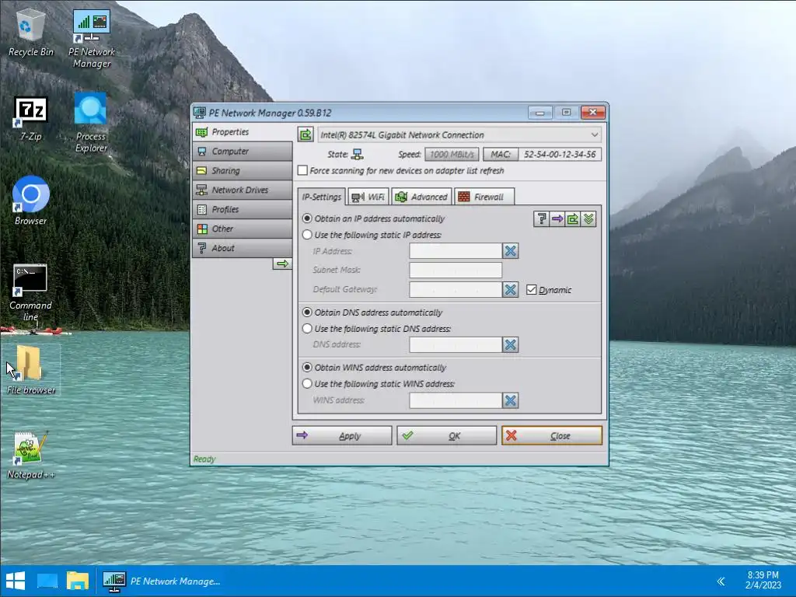Click the OK button
The image size is (796, 597).
[x=447, y=435]
